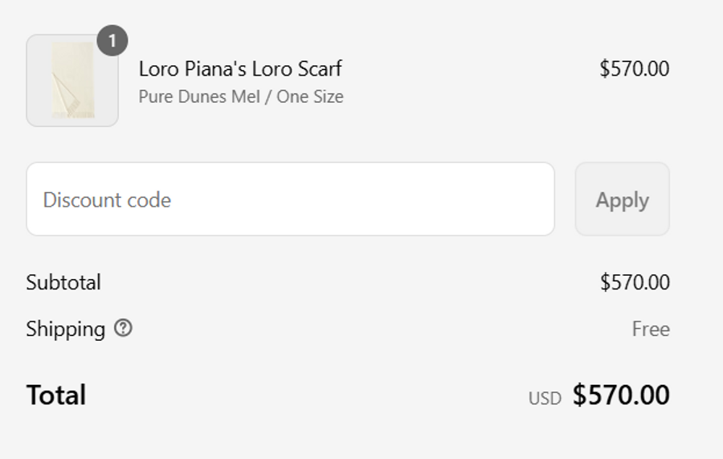Click the Shipping label text
This screenshot has width=723, height=459.
65,329
